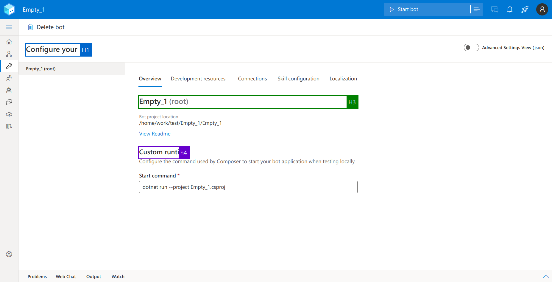Click the wrench Project settings icon
Screen dimensions: 552x282
pos(9,66)
